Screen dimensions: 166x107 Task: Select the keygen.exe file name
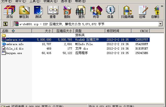click(14, 53)
